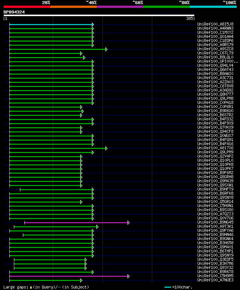Click the UniRef100_Q3EDF5 text
This screenshot has height=290, width=240.
[215, 259]
